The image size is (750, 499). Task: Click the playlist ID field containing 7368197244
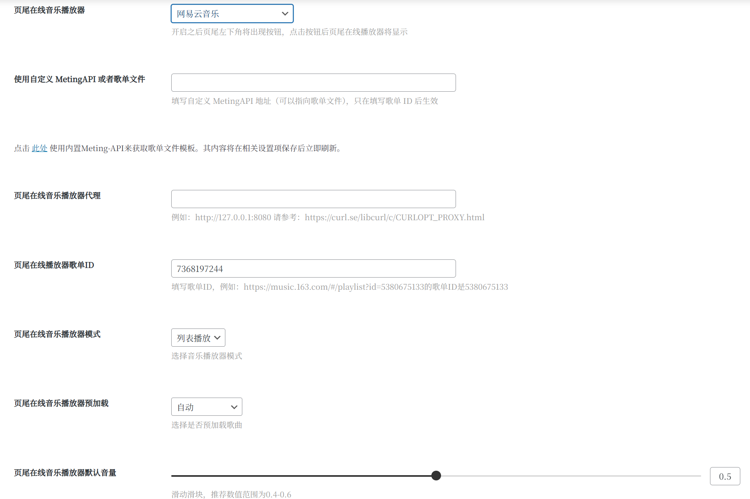[x=313, y=269]
